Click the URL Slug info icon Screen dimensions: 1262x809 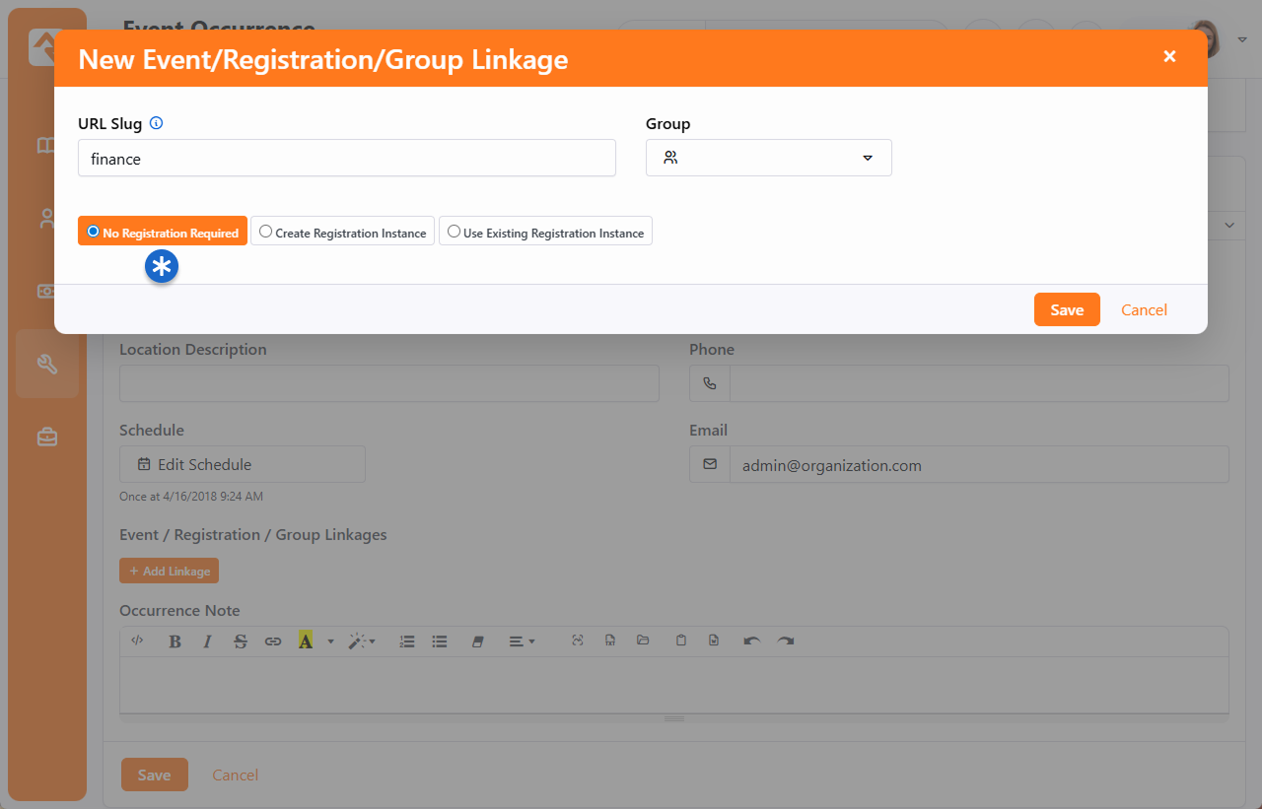(156, 124)
